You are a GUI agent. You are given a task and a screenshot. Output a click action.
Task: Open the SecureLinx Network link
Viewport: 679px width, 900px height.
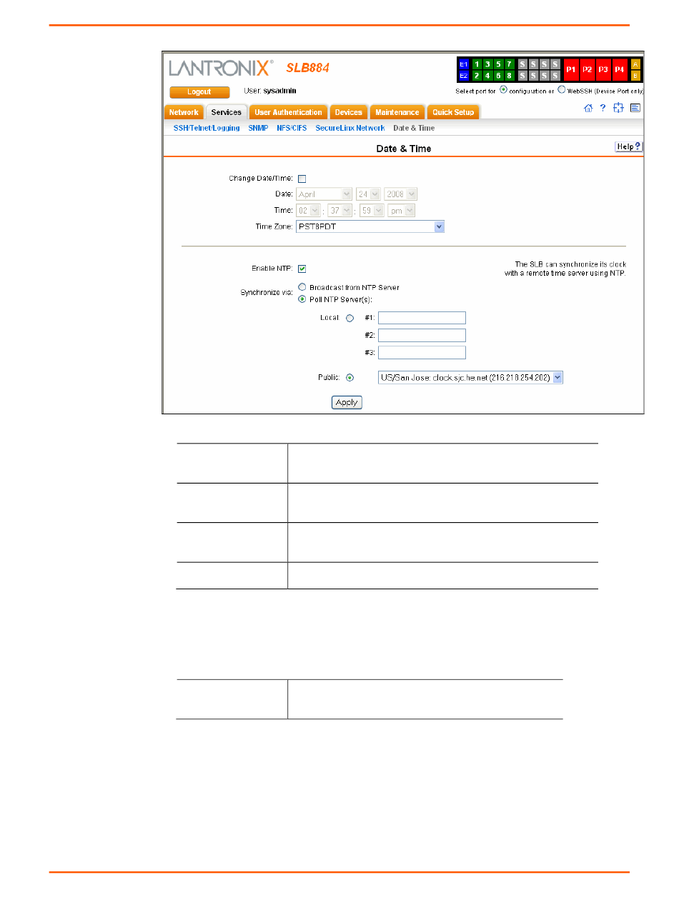pos(350,128)
